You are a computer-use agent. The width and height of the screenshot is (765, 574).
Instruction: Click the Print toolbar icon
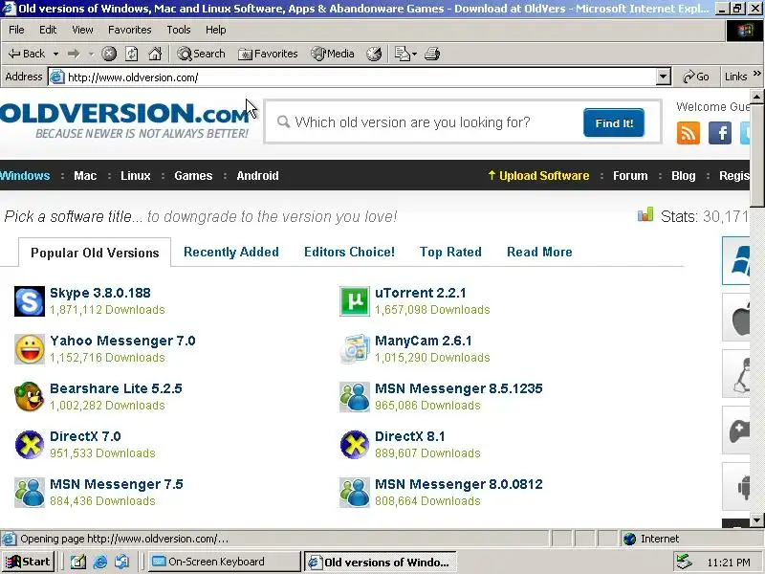(432, 54)
